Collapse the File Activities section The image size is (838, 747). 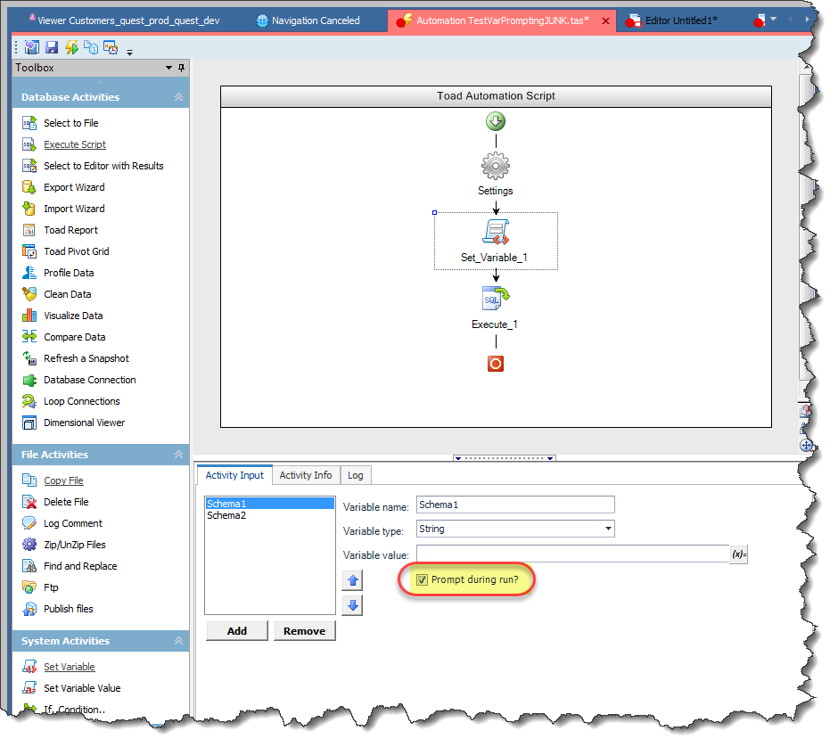click(178, 455)
